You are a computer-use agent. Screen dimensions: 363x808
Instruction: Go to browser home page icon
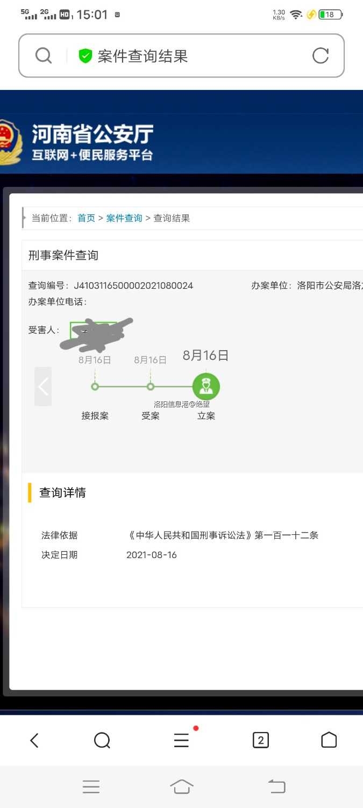329,740
